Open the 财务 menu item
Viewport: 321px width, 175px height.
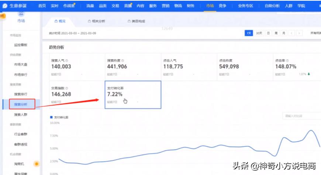click(191, 6)
